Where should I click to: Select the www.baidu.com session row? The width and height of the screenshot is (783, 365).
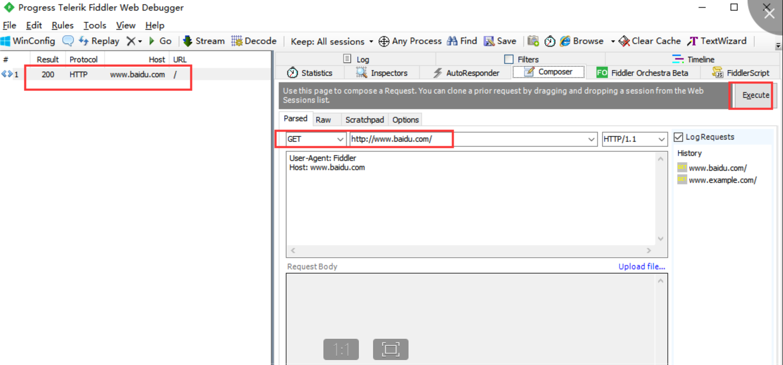pos(136,74)
